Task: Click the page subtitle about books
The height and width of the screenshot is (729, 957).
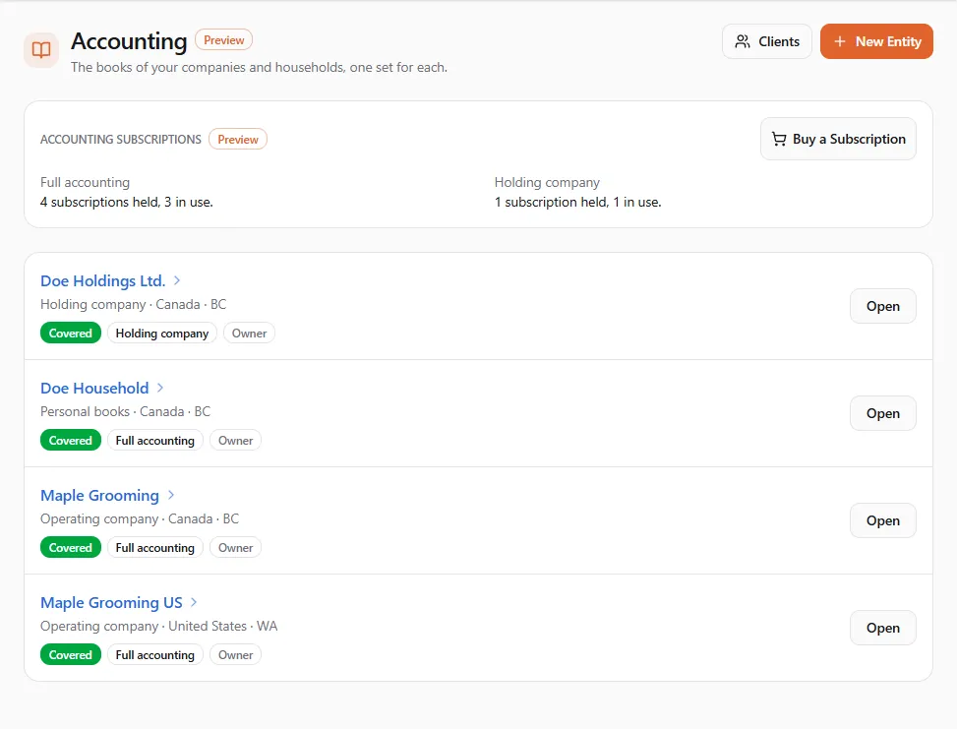Action: (259, 67)
